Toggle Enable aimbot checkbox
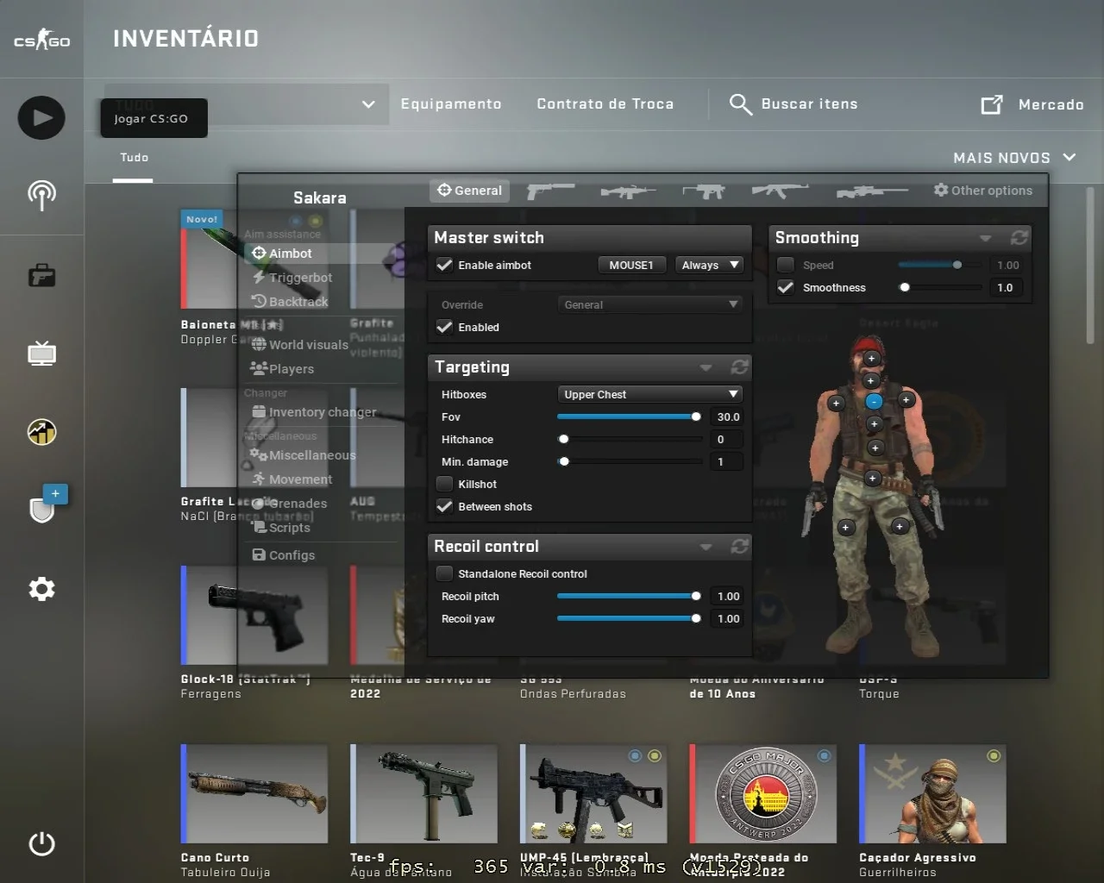1104x883 pixels. 444,265
